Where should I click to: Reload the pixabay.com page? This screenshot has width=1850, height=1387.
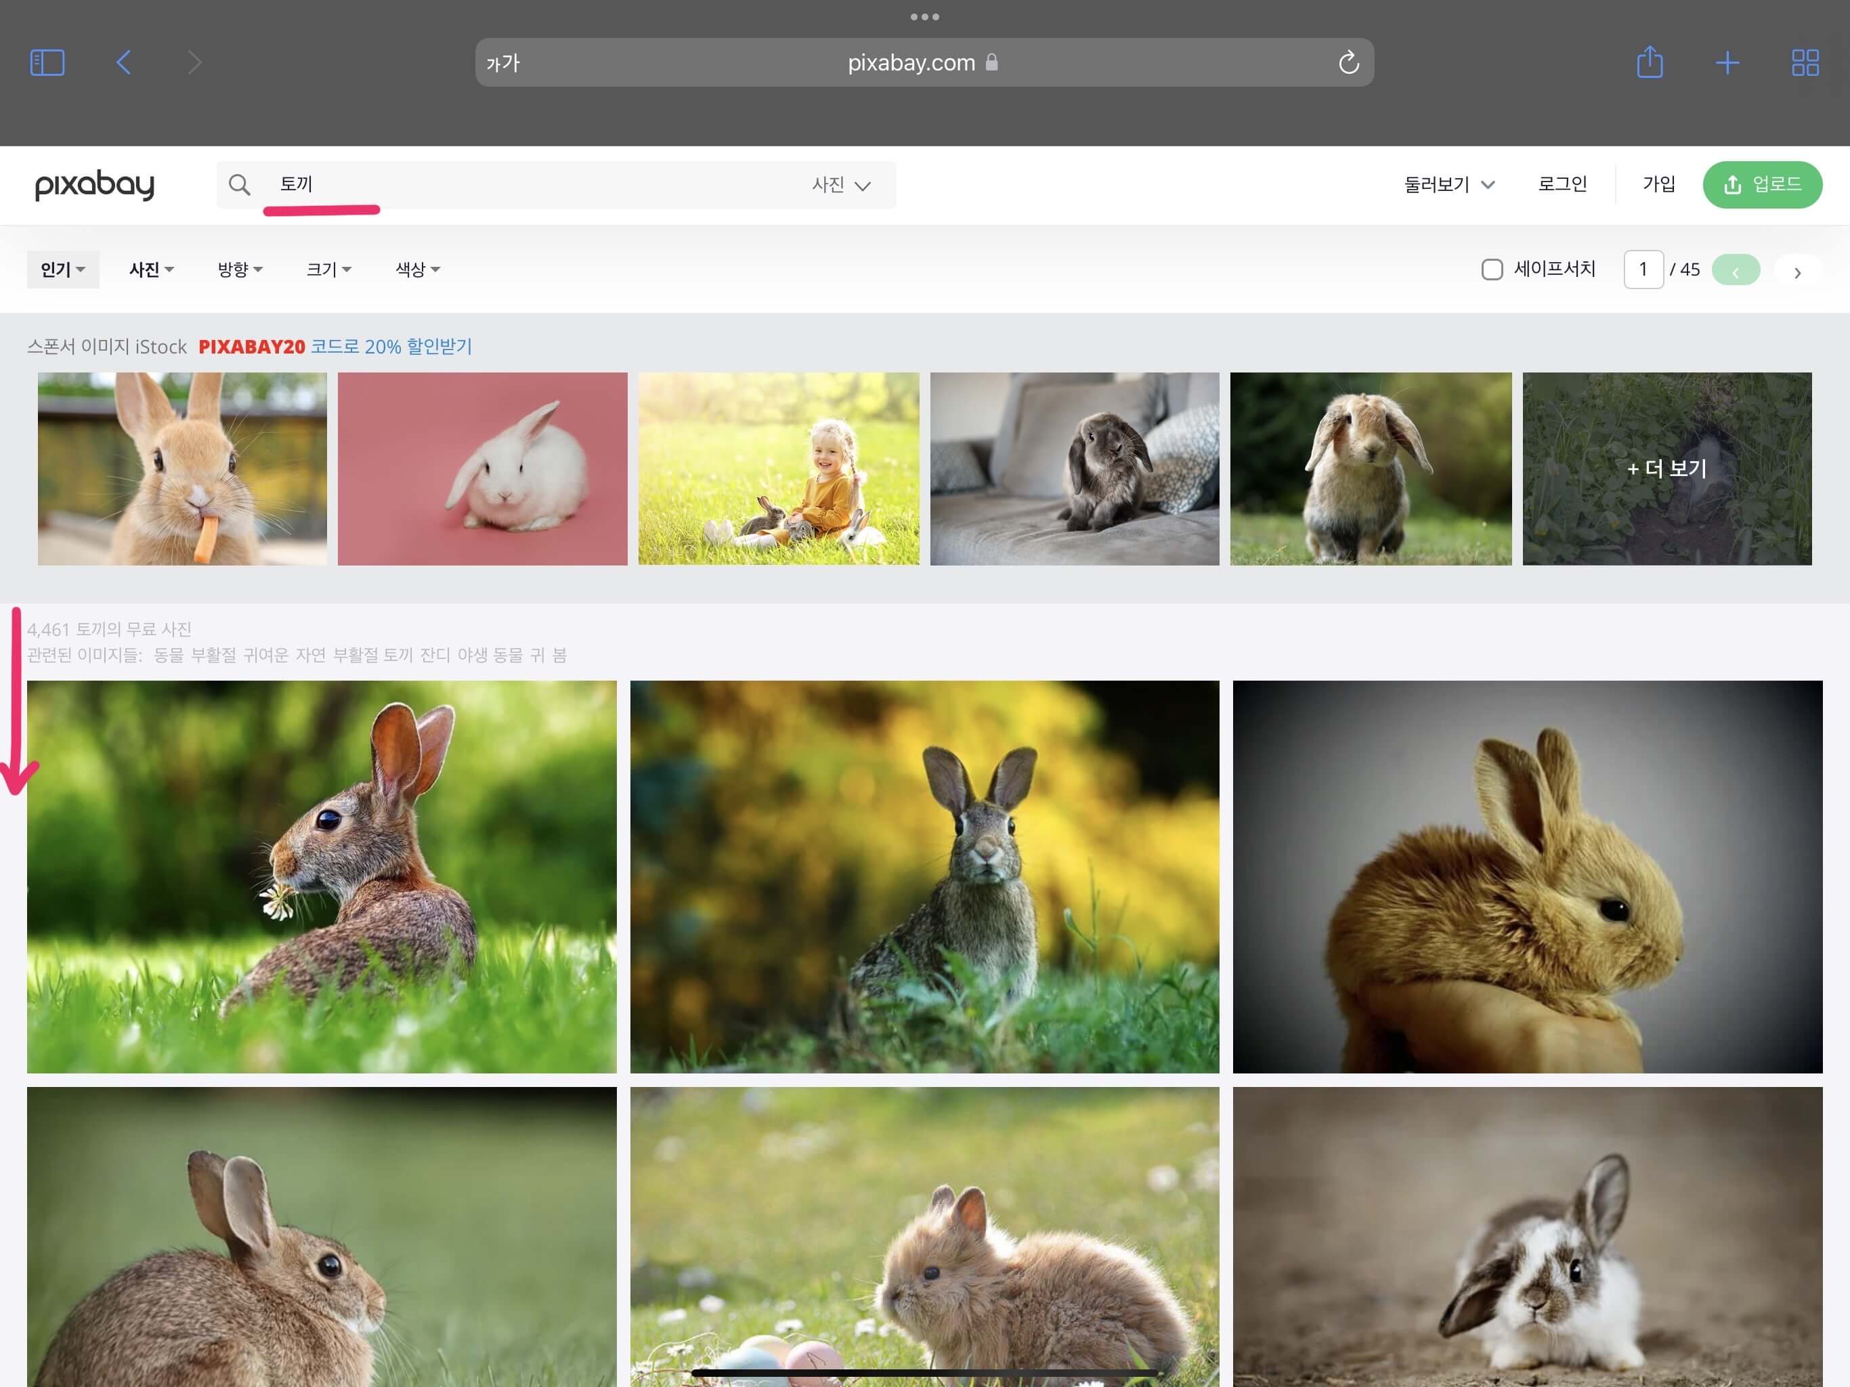click(x=1348, y=63)
